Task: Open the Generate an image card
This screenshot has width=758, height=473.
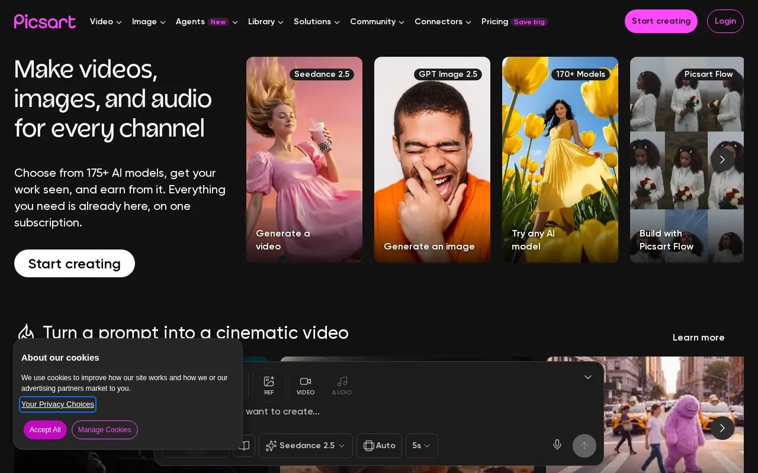Action: tap(432, 160)
